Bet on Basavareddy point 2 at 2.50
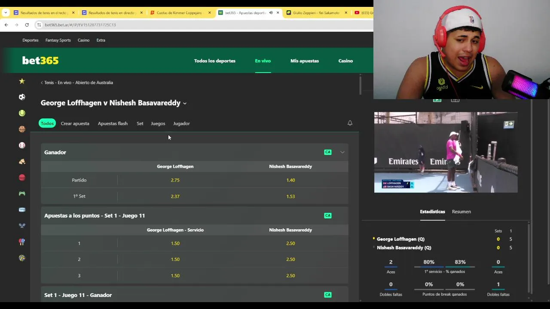Screen dimensions: 550x309 point(290,259)
